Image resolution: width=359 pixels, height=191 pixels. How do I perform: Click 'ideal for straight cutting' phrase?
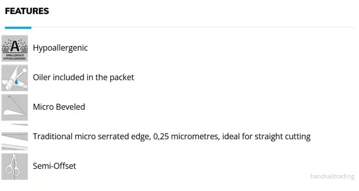(x=266, y=136)
